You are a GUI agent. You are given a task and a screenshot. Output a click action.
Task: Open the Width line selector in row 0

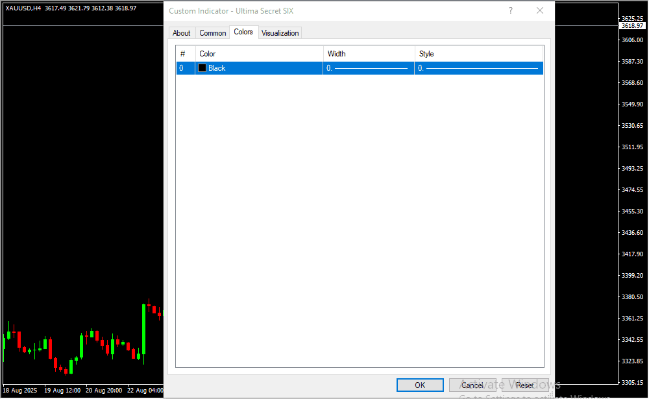(368, 68)
